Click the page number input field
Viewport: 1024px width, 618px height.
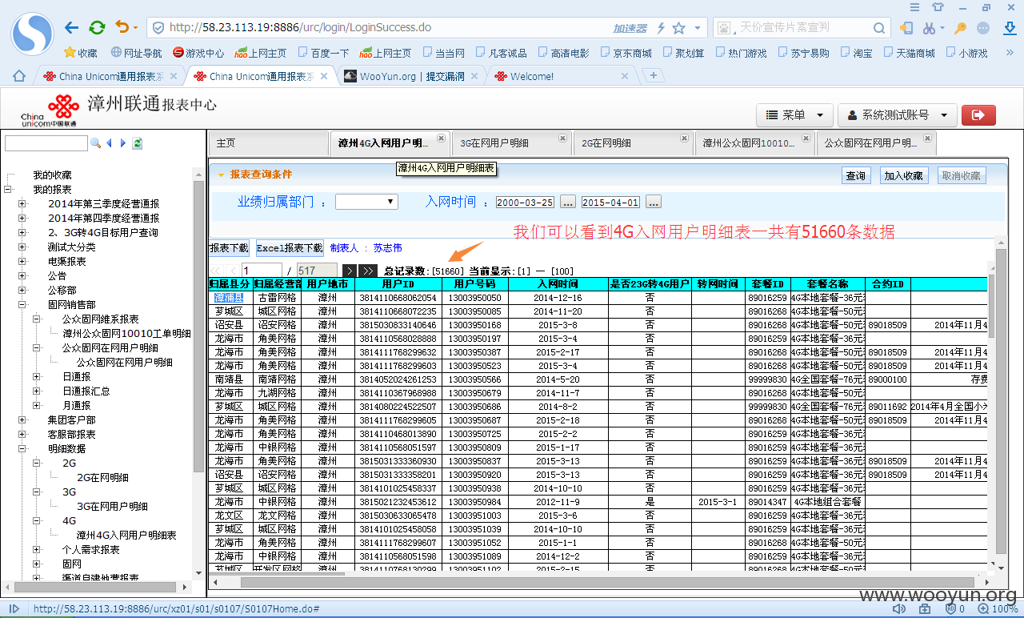point(261,271)
